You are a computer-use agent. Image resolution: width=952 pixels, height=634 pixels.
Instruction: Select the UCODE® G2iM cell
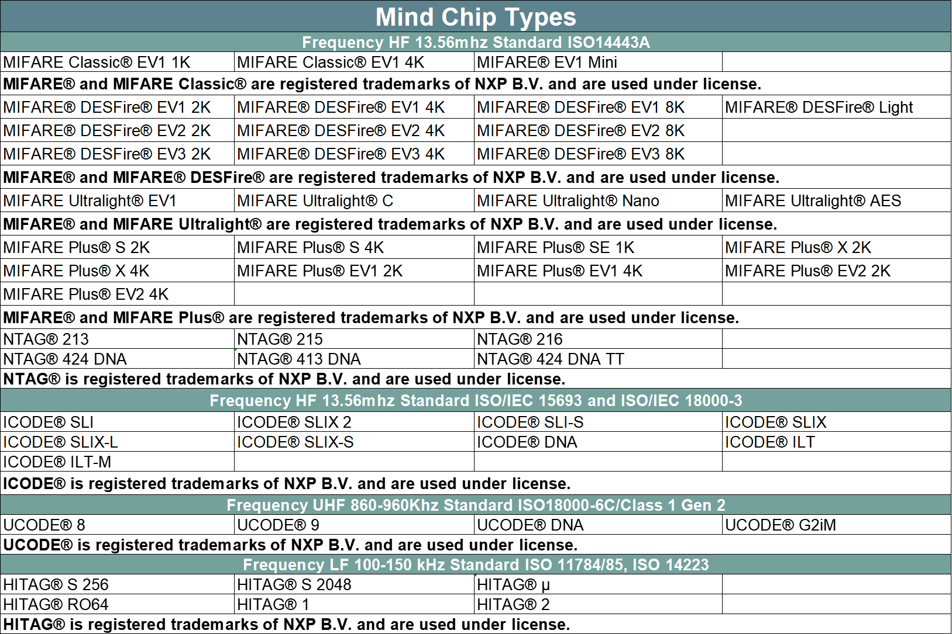(837, 525)
